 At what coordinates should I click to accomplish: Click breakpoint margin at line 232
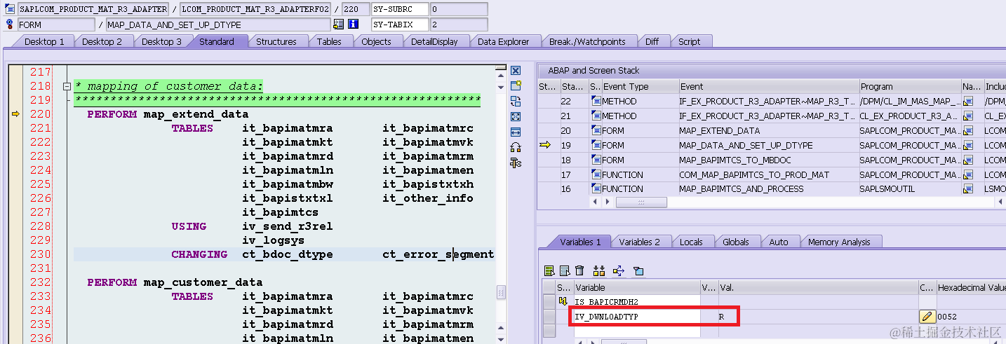pyautogui.click(x=15, y=282)
